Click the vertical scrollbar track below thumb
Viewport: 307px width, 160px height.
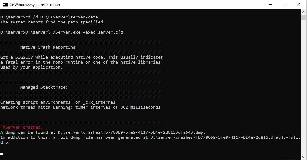(303, 87)
